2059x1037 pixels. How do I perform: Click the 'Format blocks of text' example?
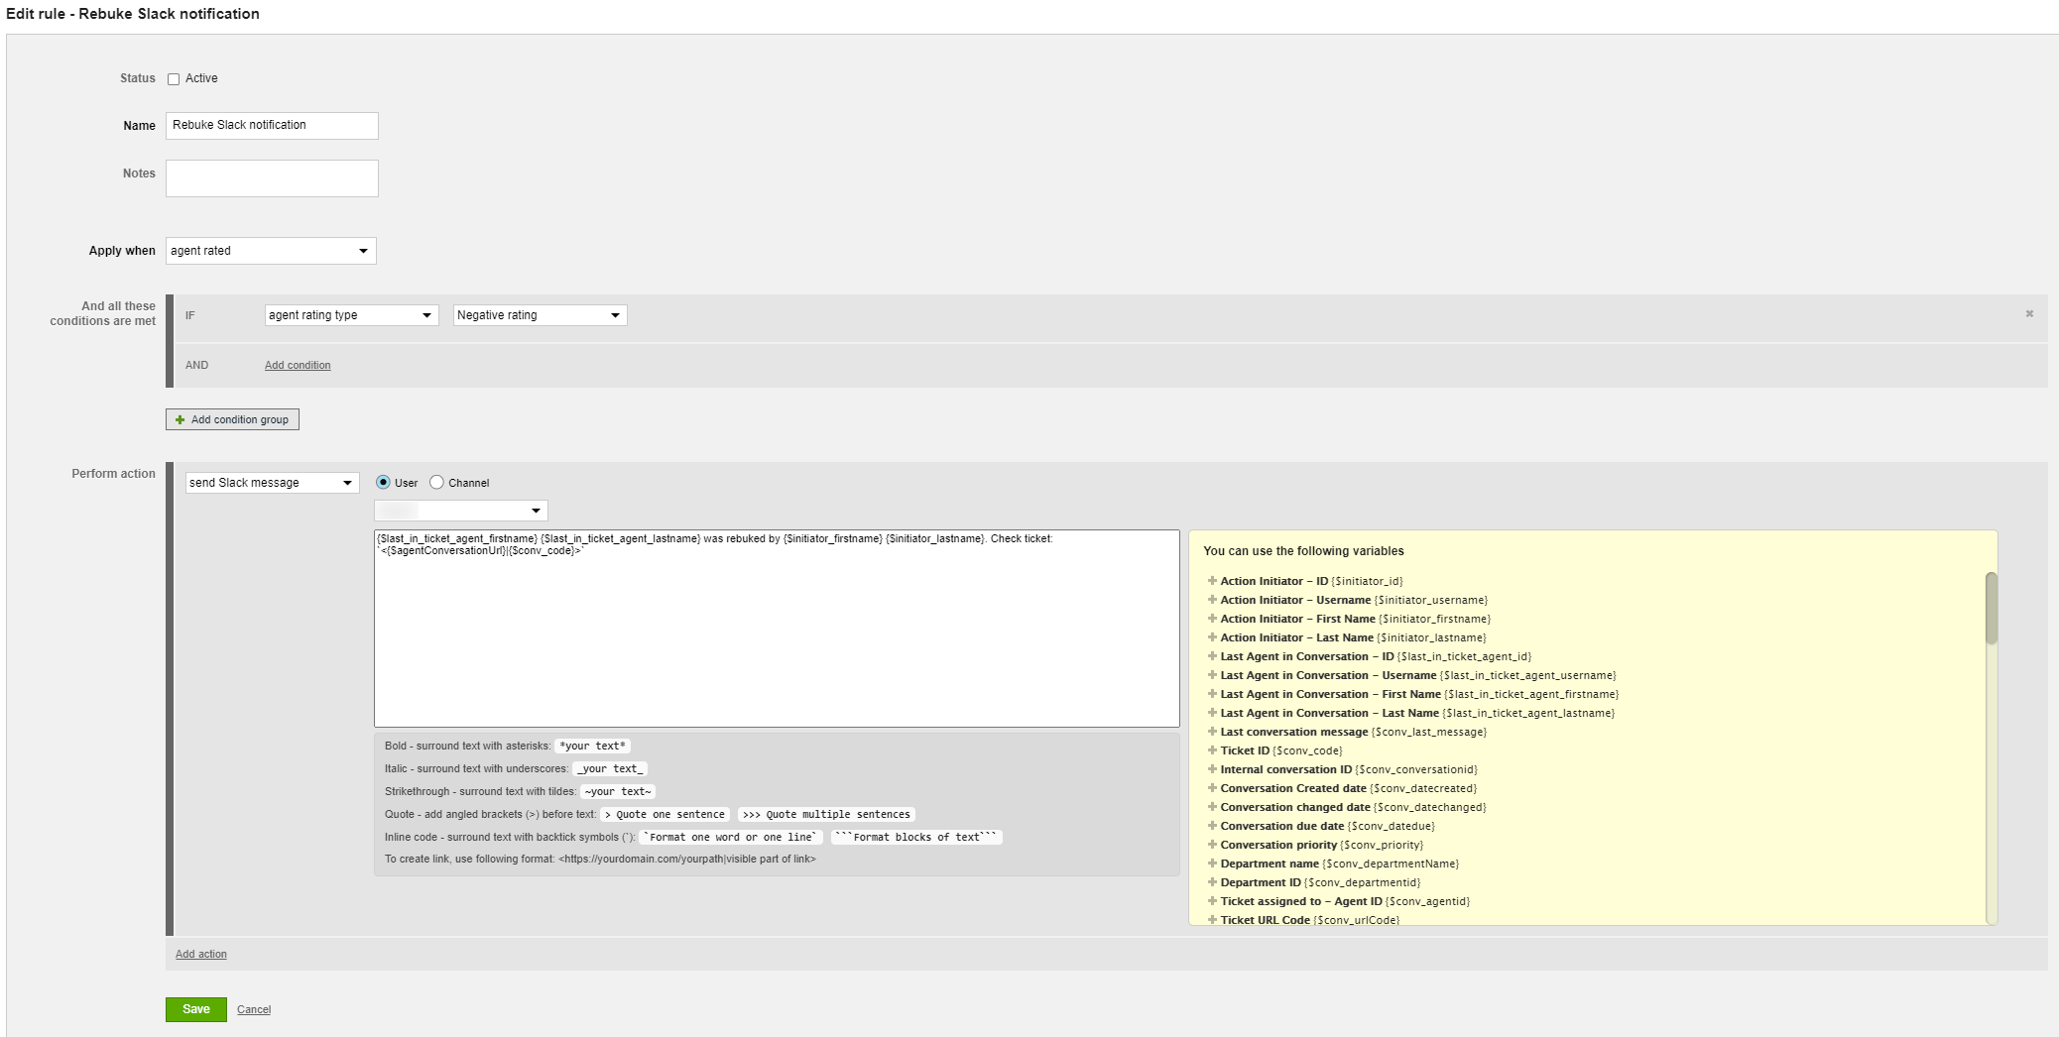pos(915,838)
